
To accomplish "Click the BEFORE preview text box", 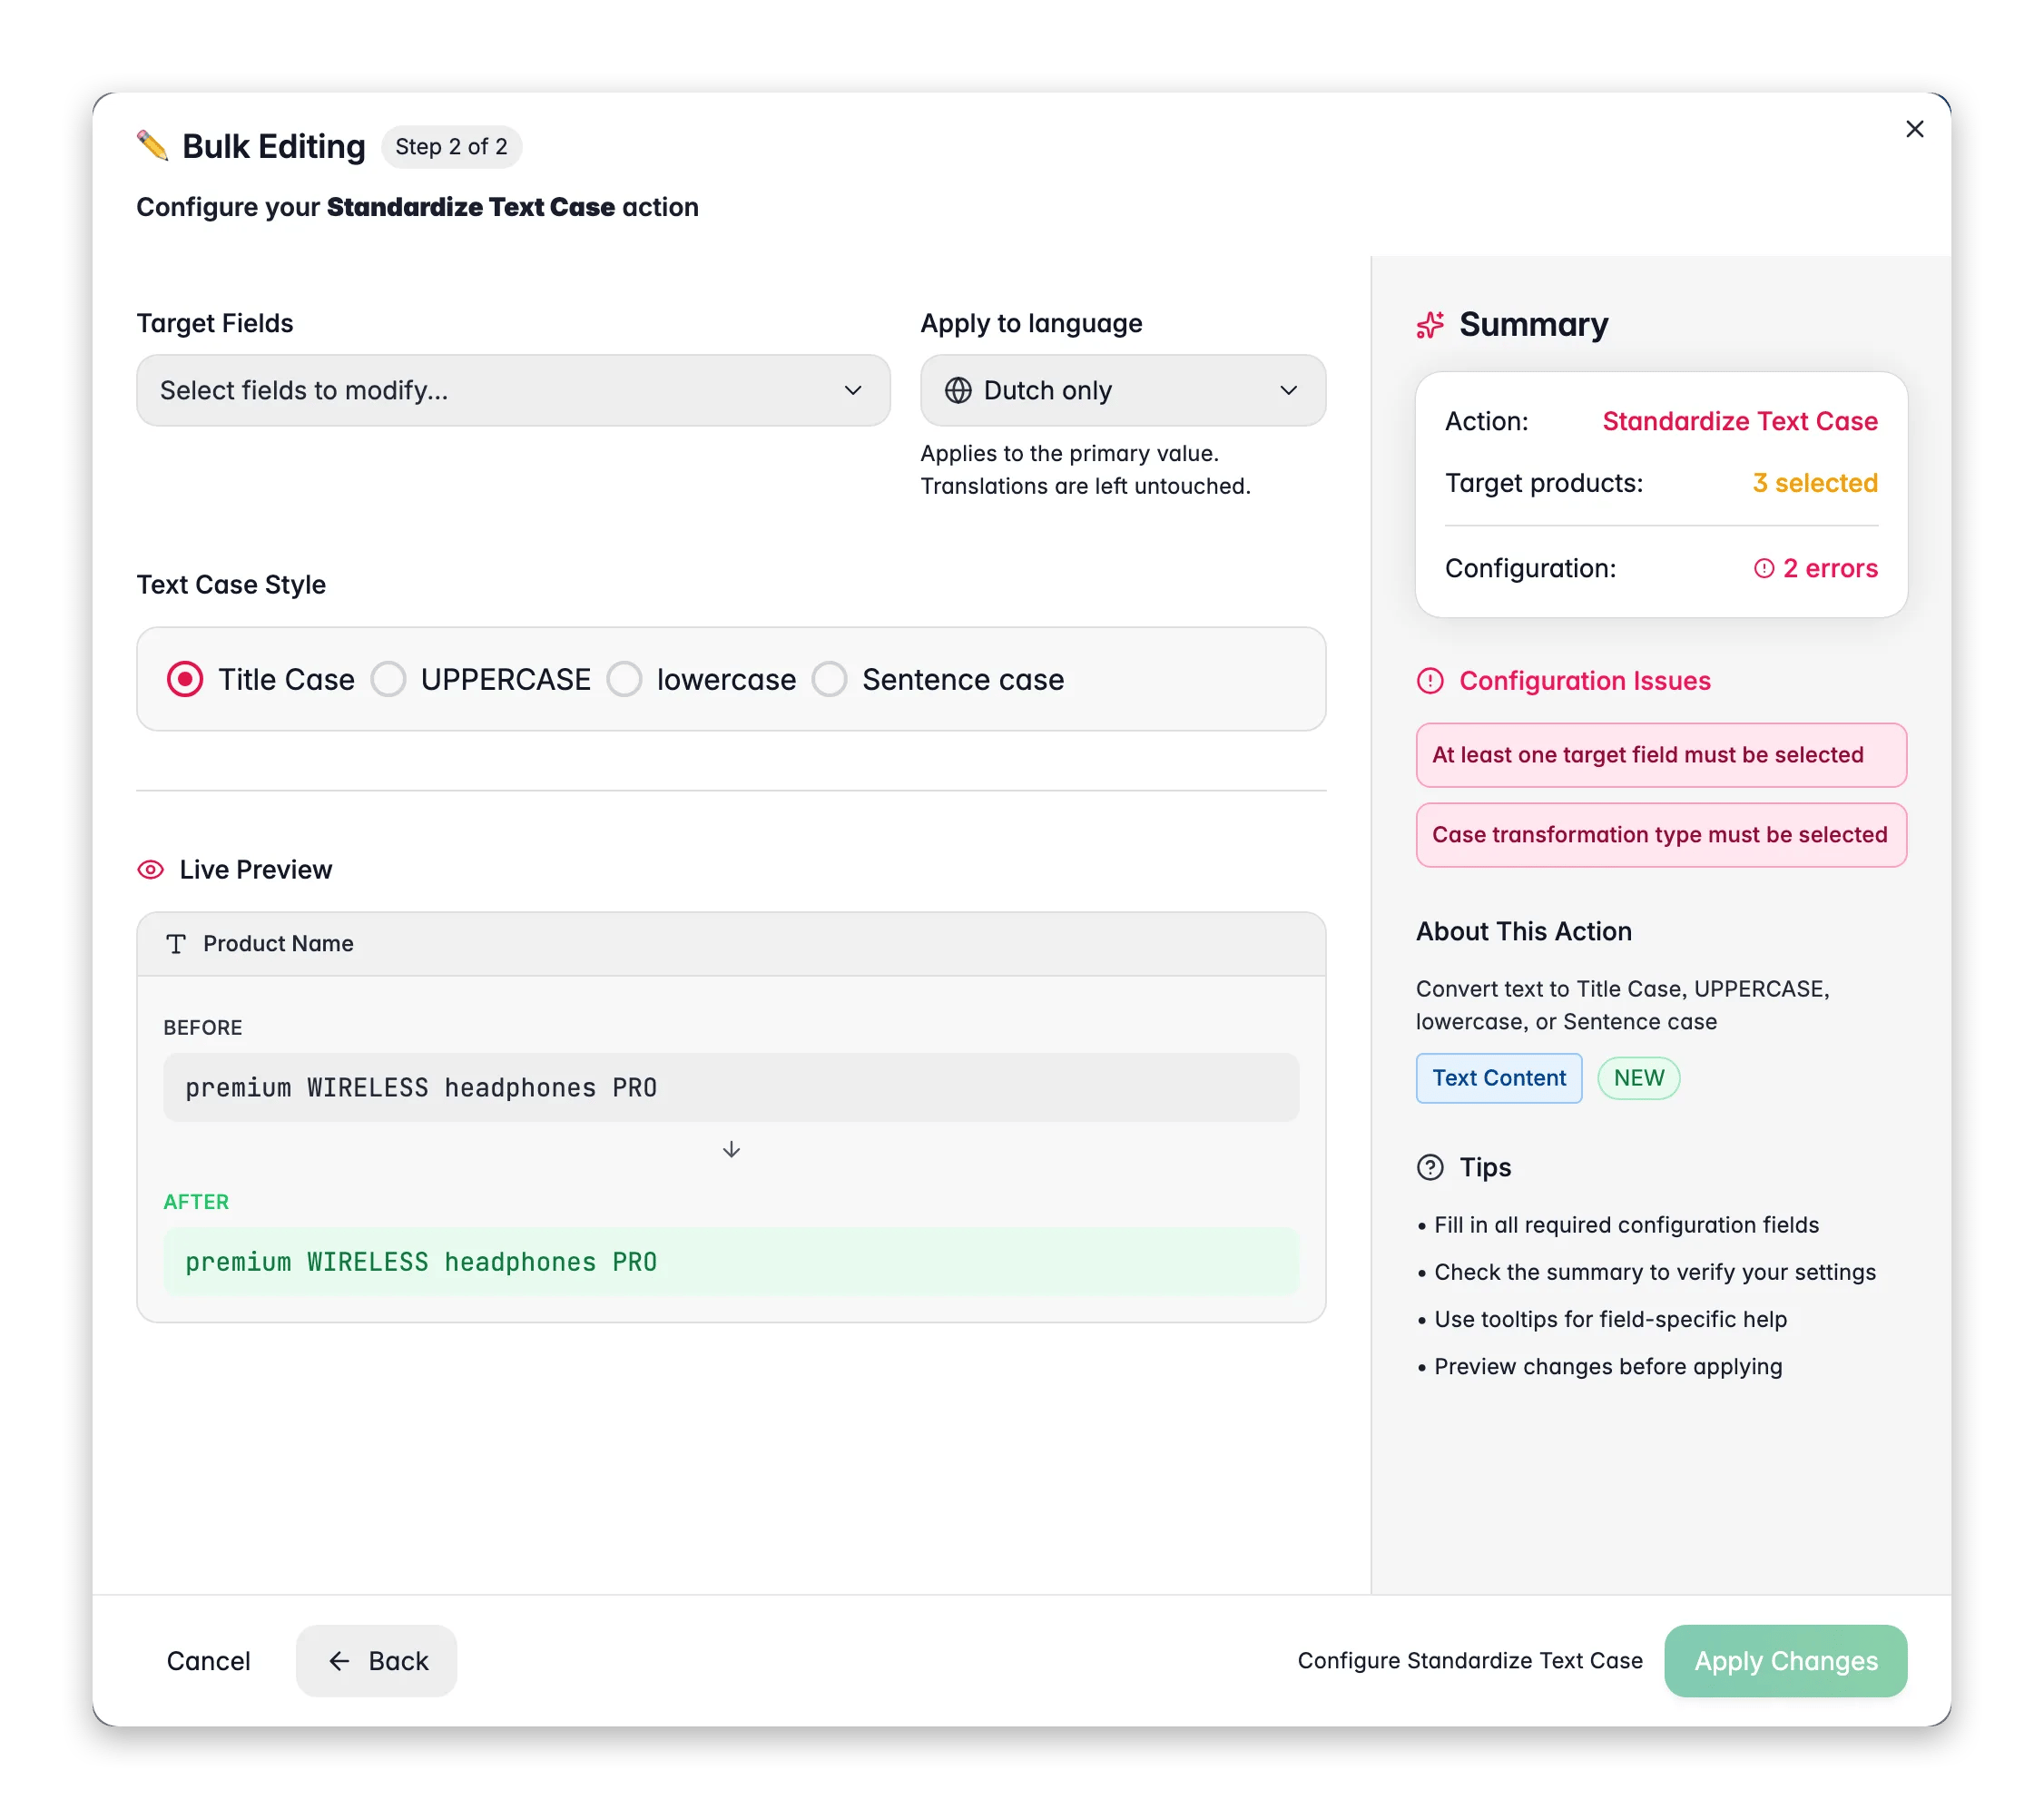I will click(731, 1087).
